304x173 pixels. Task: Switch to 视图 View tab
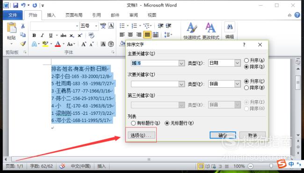[152, 15]
